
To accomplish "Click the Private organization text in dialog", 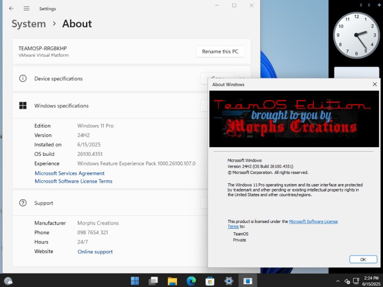I will [x=240, y=240].
